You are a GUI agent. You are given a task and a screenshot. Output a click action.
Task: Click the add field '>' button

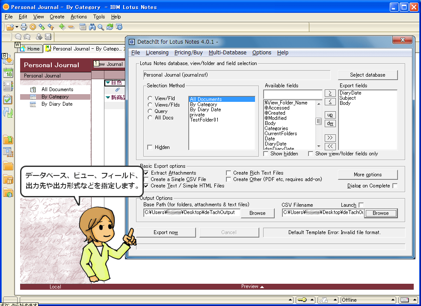click(x=330, y=93)
